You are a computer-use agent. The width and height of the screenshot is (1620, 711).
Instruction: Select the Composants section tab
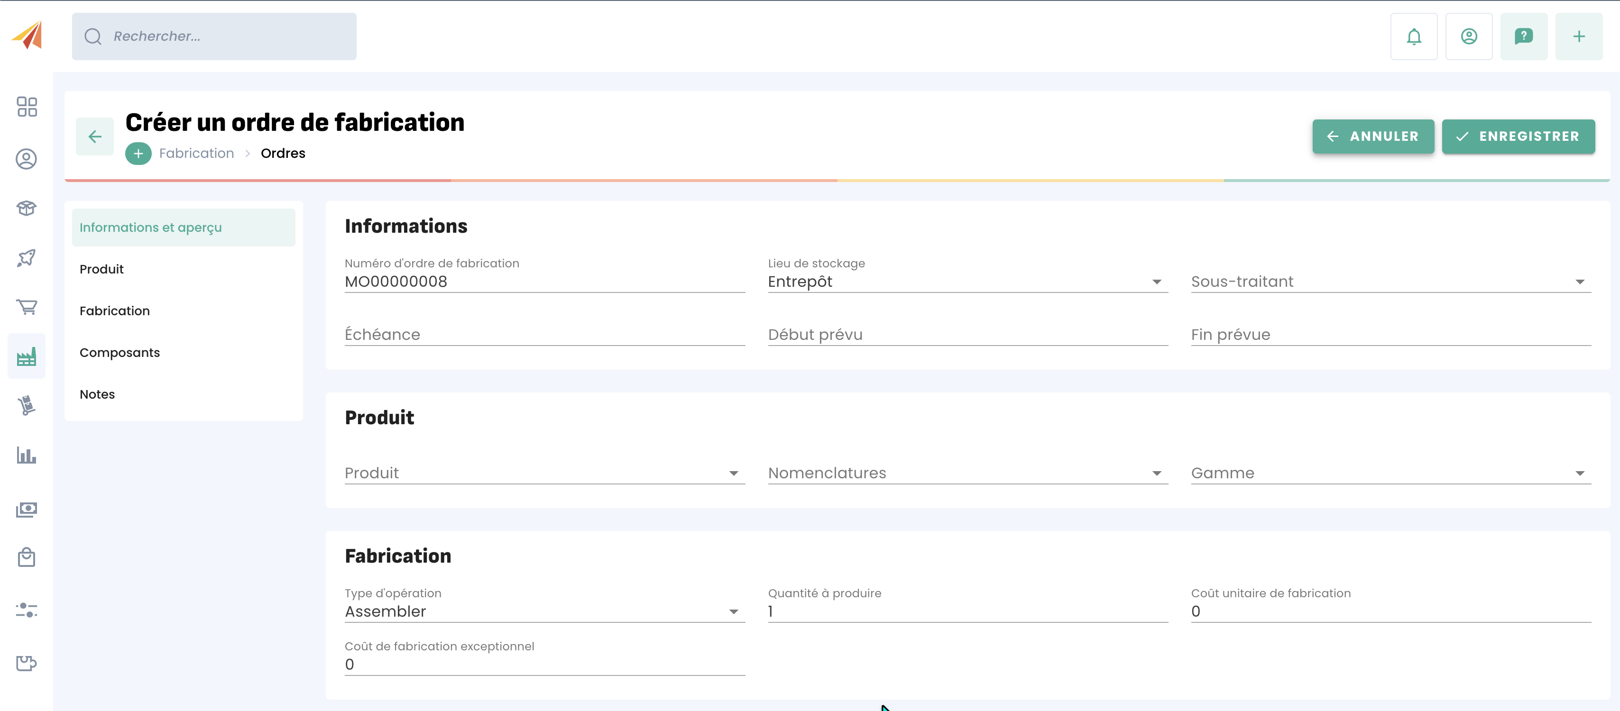[120, 353]
